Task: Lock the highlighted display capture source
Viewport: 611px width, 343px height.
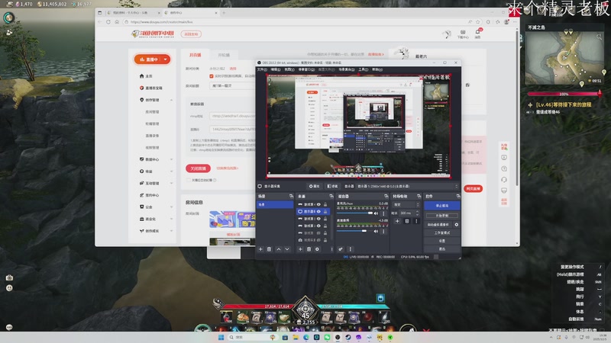Action: (x=325, y=212)
